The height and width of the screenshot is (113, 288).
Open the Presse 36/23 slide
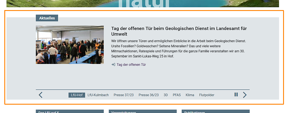pos(149,95)
